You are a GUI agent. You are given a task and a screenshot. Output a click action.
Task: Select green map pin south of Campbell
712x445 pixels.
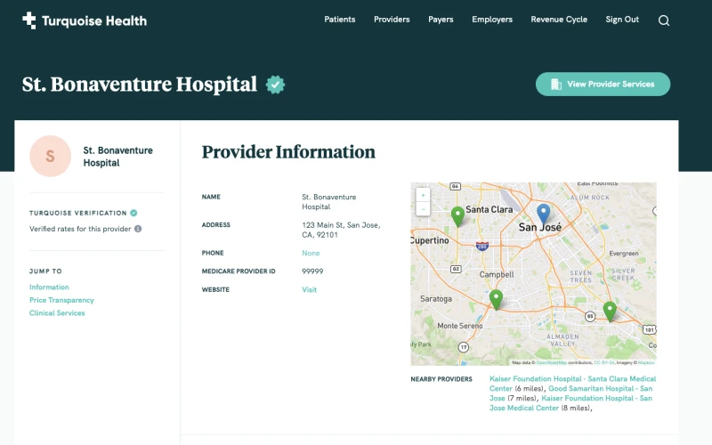[496, 298]
